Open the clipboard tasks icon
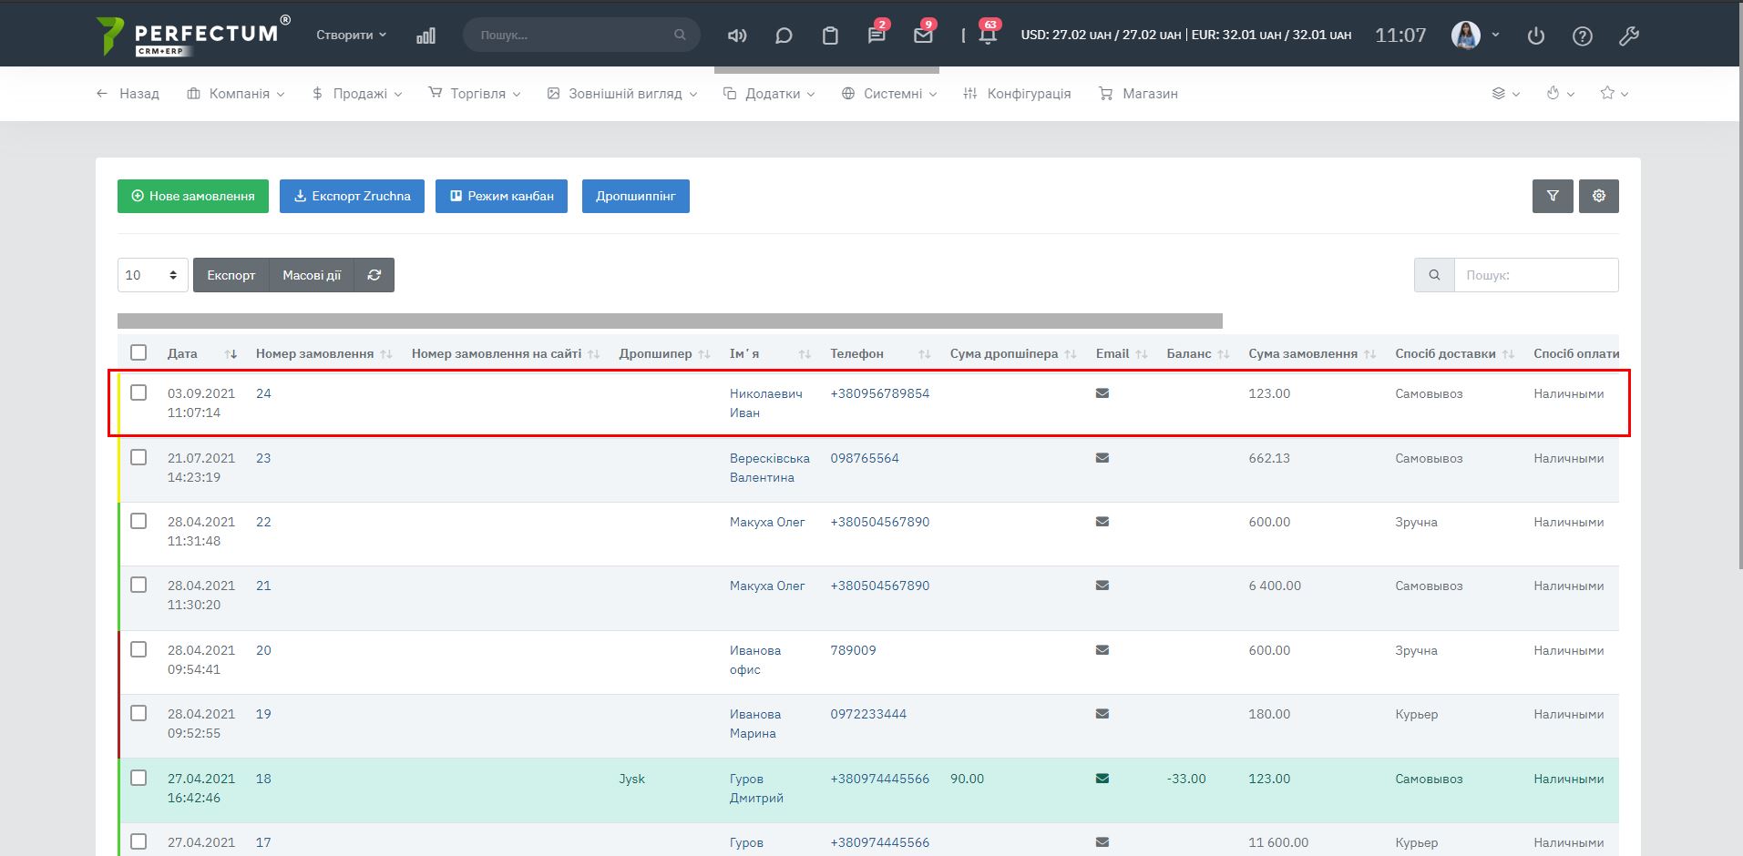 [830, 36]
